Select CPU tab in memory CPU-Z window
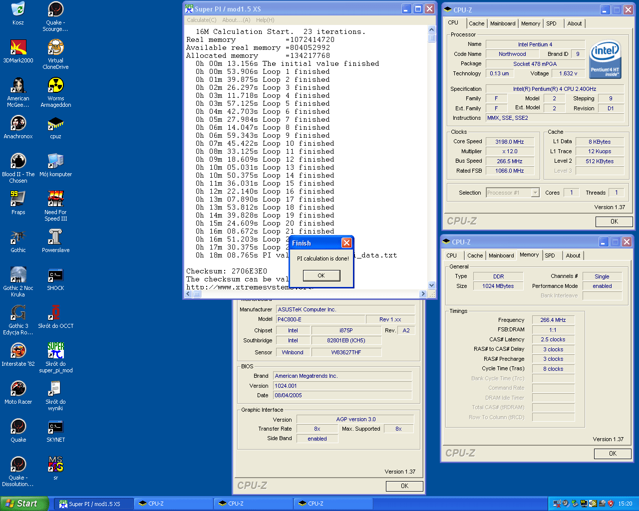 [x=451, y=255]
